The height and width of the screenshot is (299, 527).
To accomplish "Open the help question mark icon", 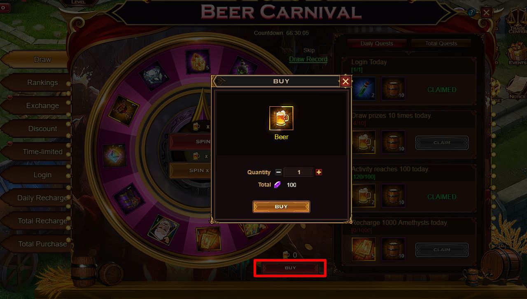I will pos(471,12).
